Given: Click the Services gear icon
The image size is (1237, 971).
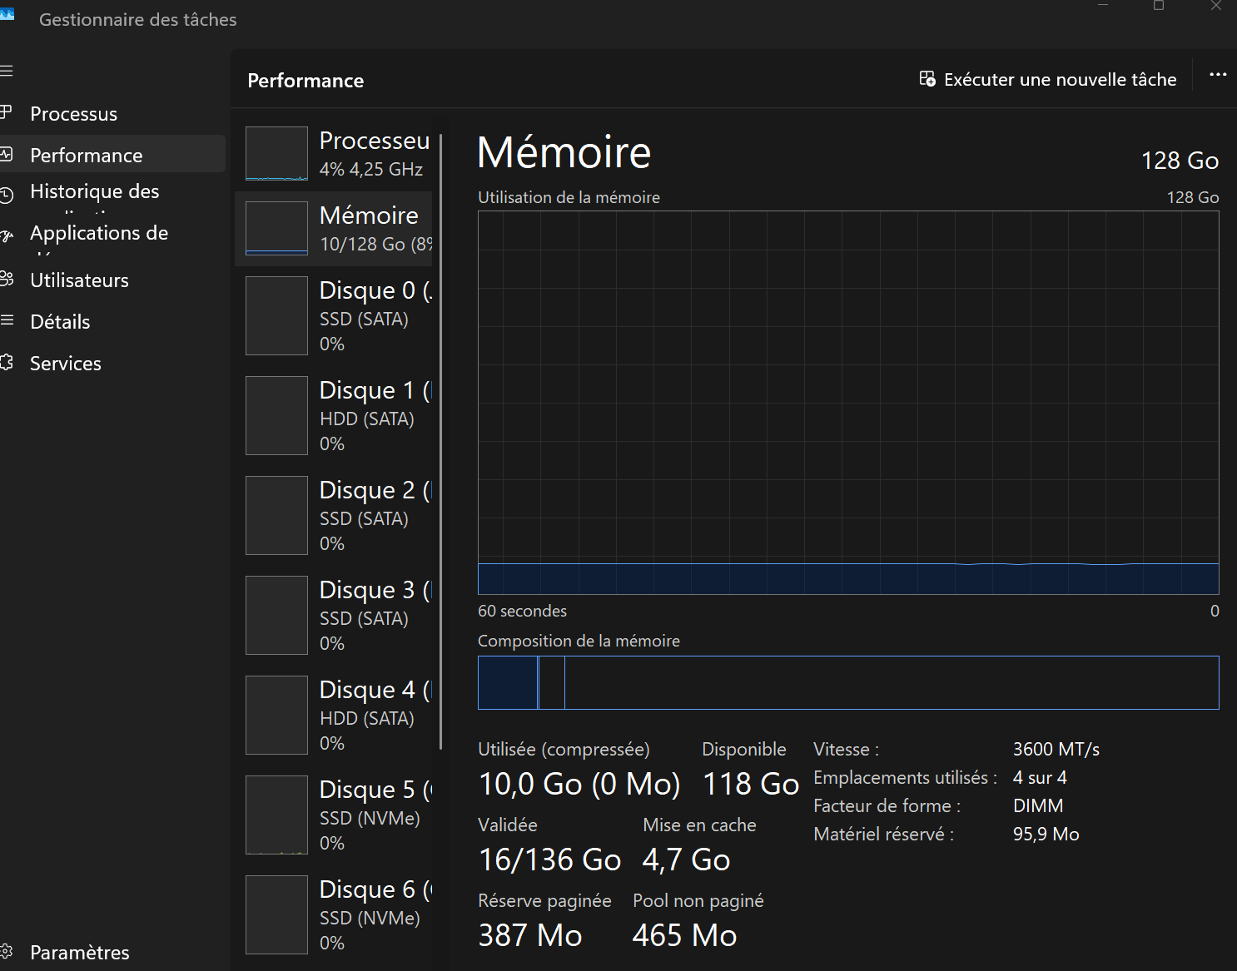Looking at the screenshot, I should tap(7, 363).
